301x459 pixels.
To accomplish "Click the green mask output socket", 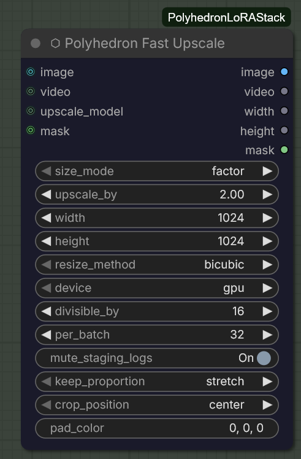I will point(284,150).
